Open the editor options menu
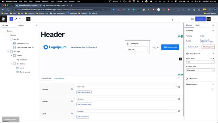 (213, 19)
